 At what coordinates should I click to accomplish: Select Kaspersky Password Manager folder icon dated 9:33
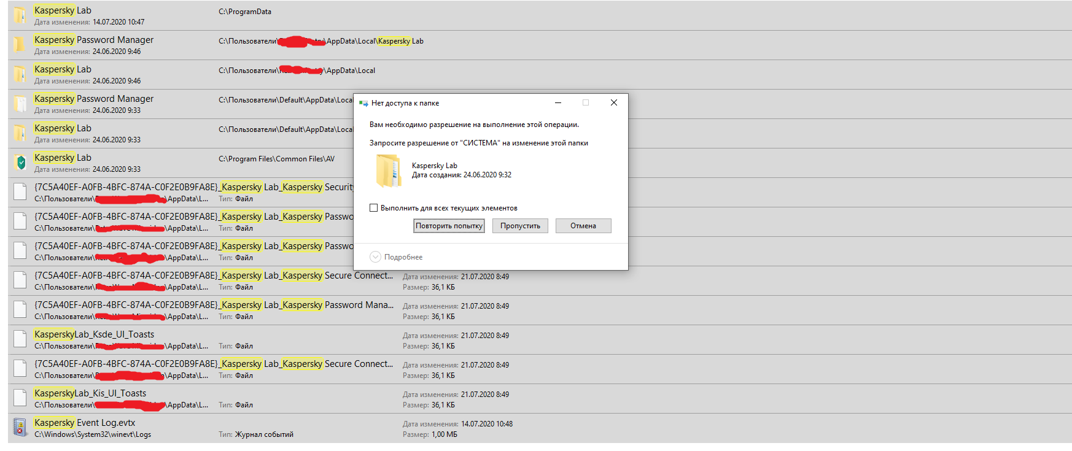[20, 104]
